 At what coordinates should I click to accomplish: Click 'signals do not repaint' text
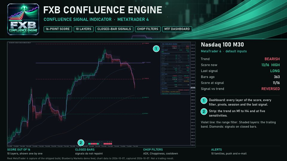89,154
